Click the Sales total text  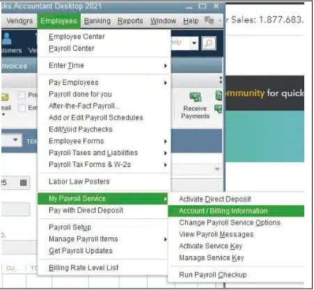coord(265,20)
